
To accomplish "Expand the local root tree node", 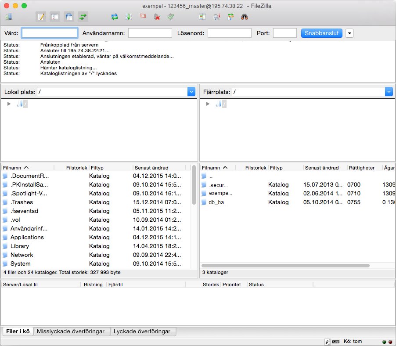I will (9, 104).
